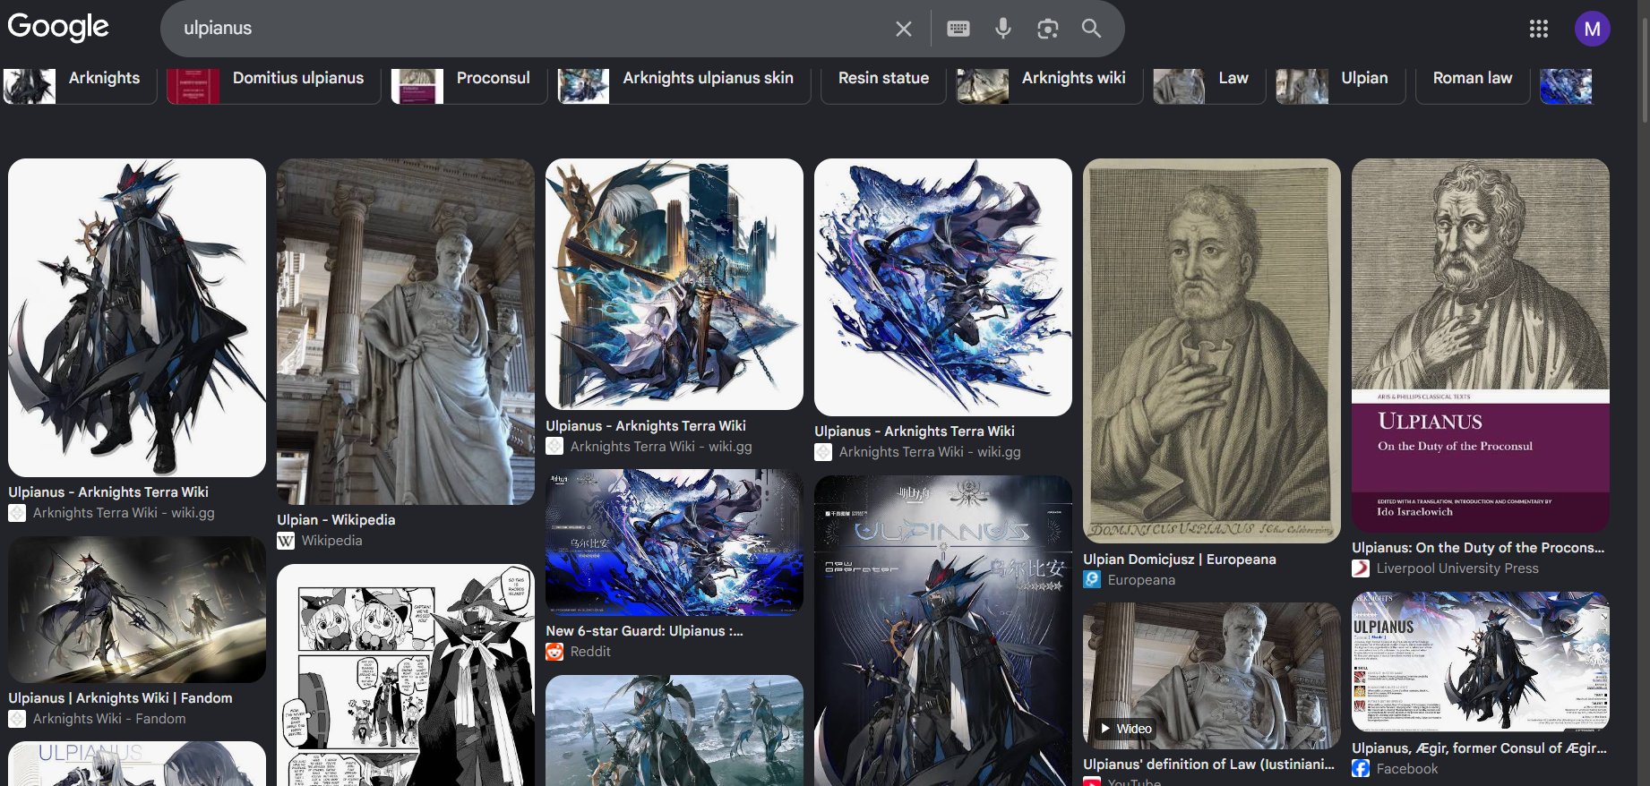This screenshot has width=1650, height=786.
Task: Click the 'Liverpool University Press' source text
Action: 1457,568
